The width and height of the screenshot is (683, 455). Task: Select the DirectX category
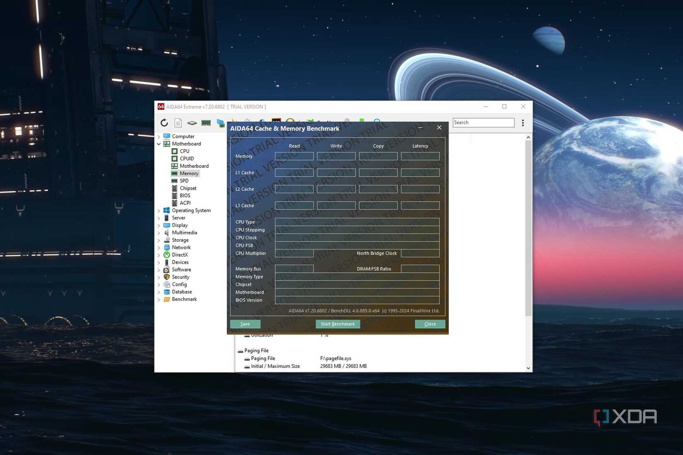pyautogui.click(x=180, y=255)
